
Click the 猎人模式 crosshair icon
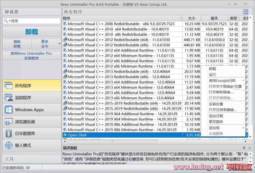coord(9,145)
